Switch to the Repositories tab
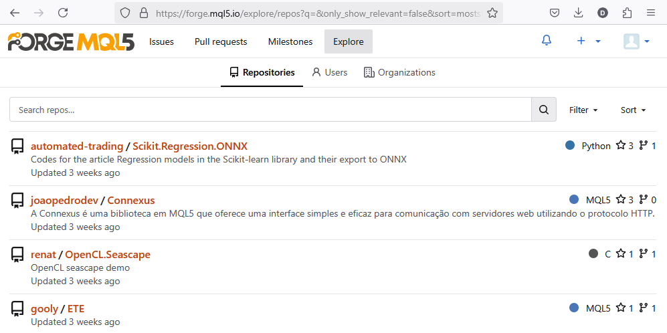Screen dimensions: 667x333 (x=262, y=72)
